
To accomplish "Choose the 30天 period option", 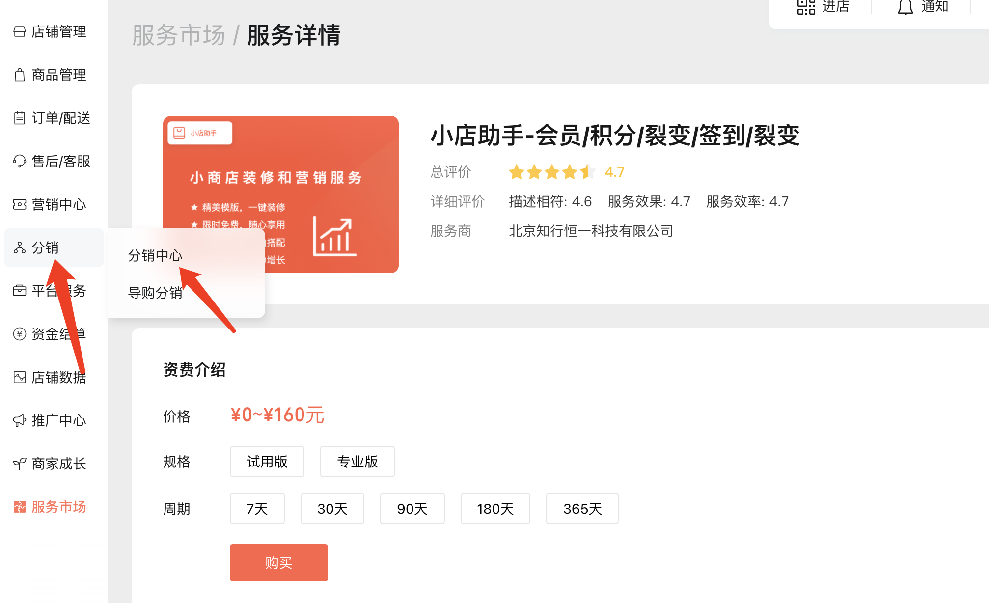I will [332, 509].
